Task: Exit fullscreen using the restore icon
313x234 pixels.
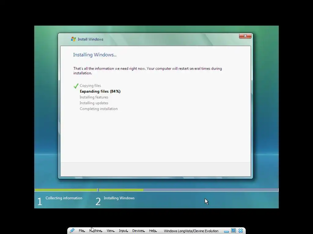Action: coord(233,231)
